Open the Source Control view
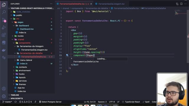This screenshot has height=106, width=189. (4, 20)
